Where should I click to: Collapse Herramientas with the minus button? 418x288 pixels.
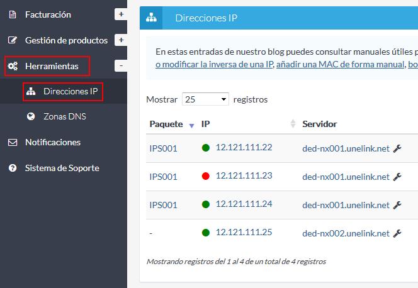(x=121, y=66)
